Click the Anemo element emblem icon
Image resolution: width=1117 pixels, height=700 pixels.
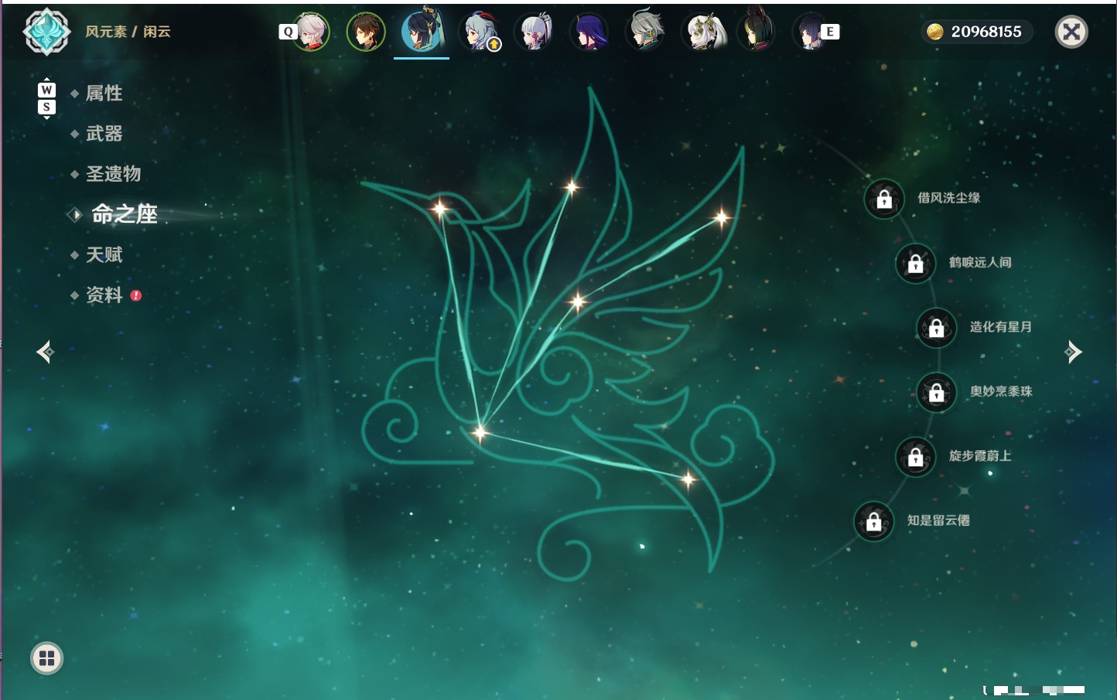[46, 32]
